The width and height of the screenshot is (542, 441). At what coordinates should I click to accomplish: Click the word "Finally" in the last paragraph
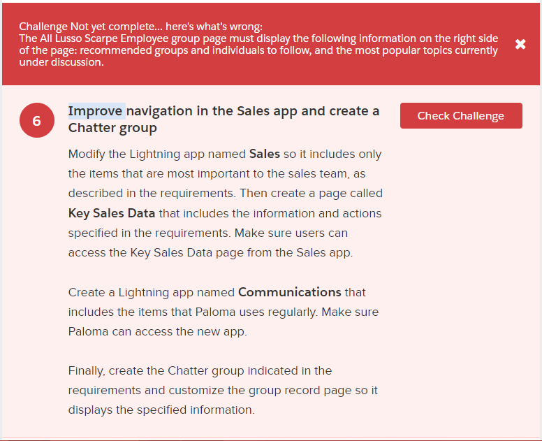tap(87, 370)
